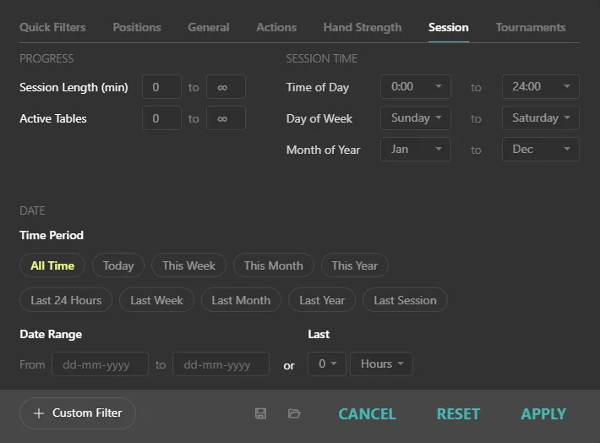Viewport: 600px width, 443px height.
Task: Click the save filter floppy disk icon
Action: point(260,413)
